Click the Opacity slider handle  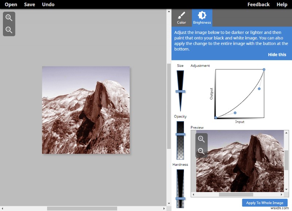(x=180, y=134)
